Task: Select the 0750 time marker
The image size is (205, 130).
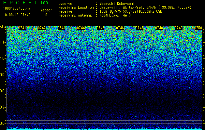Action: 198,28
